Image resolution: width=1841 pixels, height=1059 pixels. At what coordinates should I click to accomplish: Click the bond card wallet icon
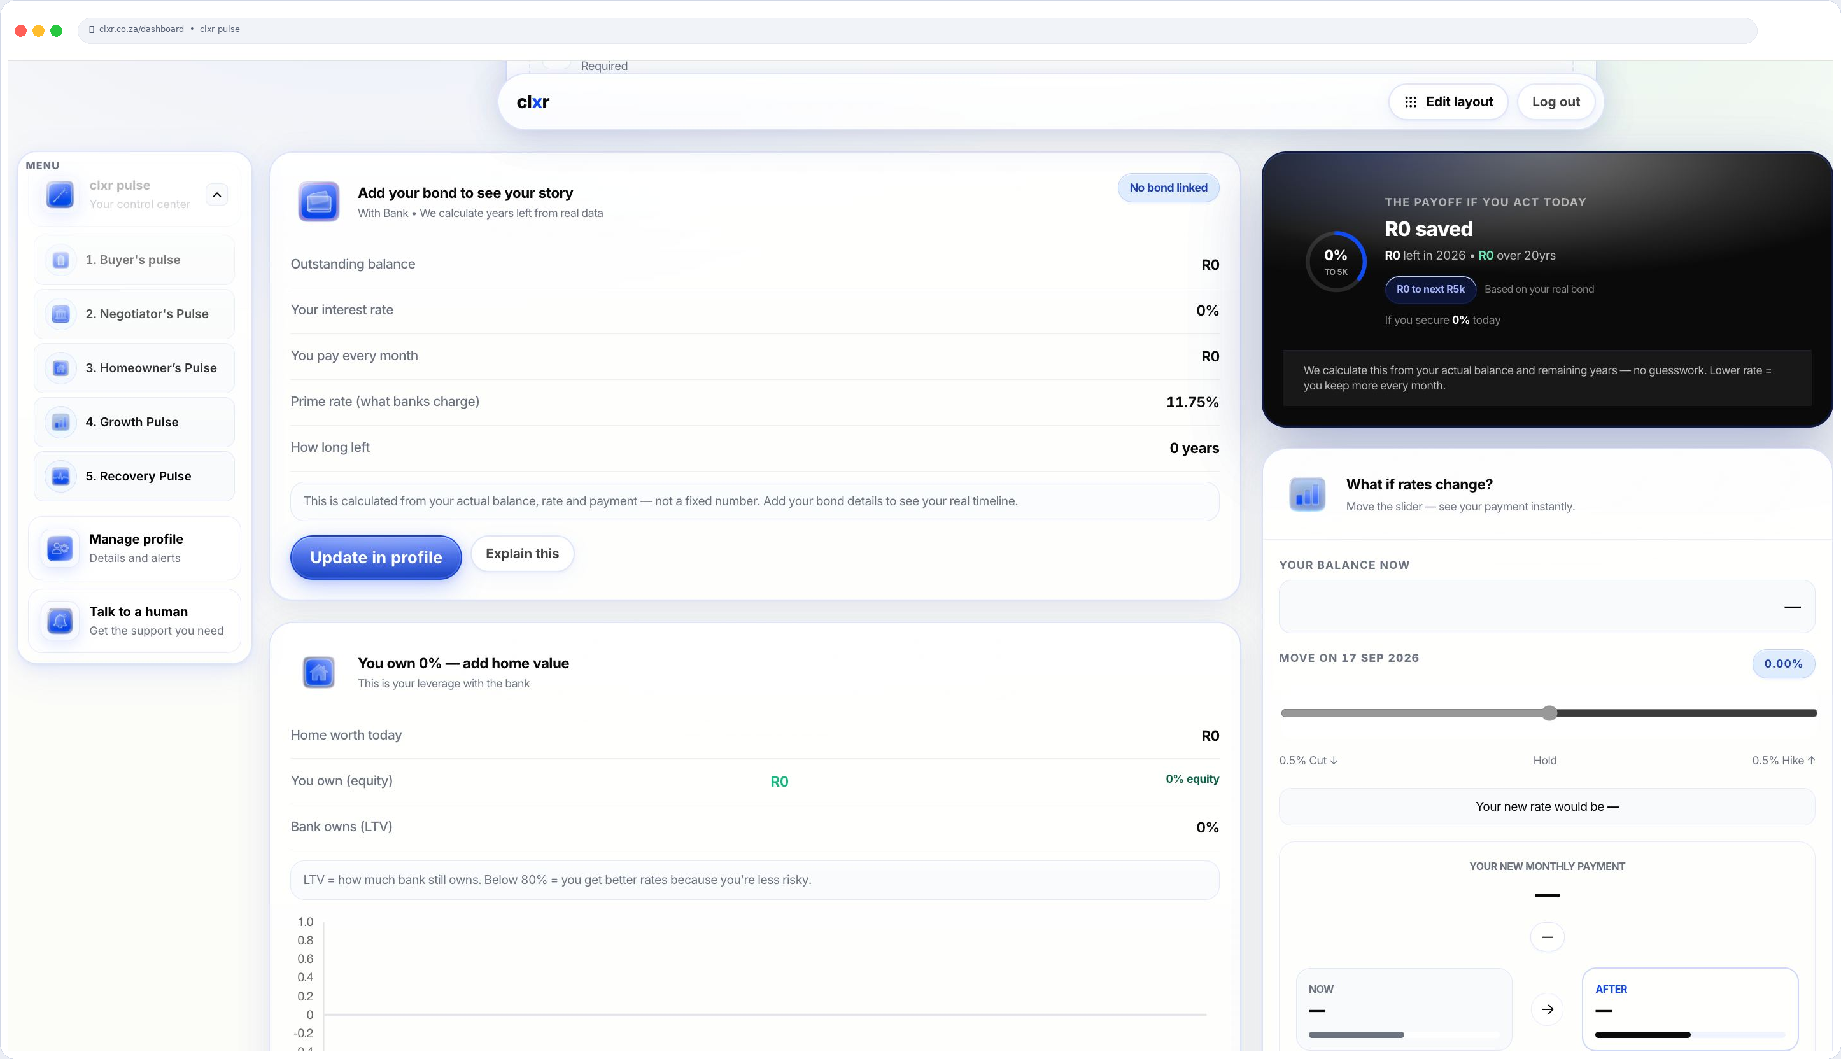(318, 202)
